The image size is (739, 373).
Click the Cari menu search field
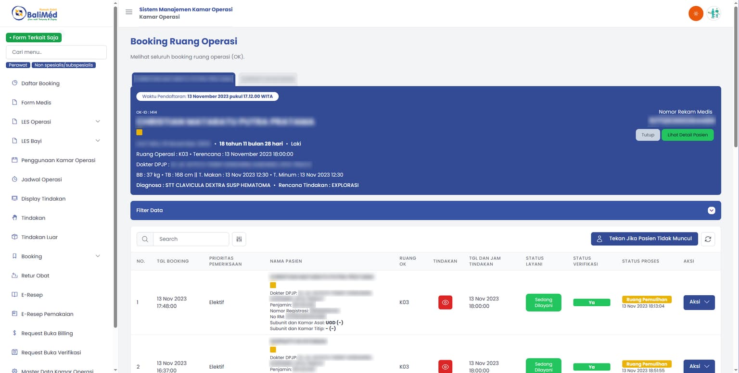(56, 52)
